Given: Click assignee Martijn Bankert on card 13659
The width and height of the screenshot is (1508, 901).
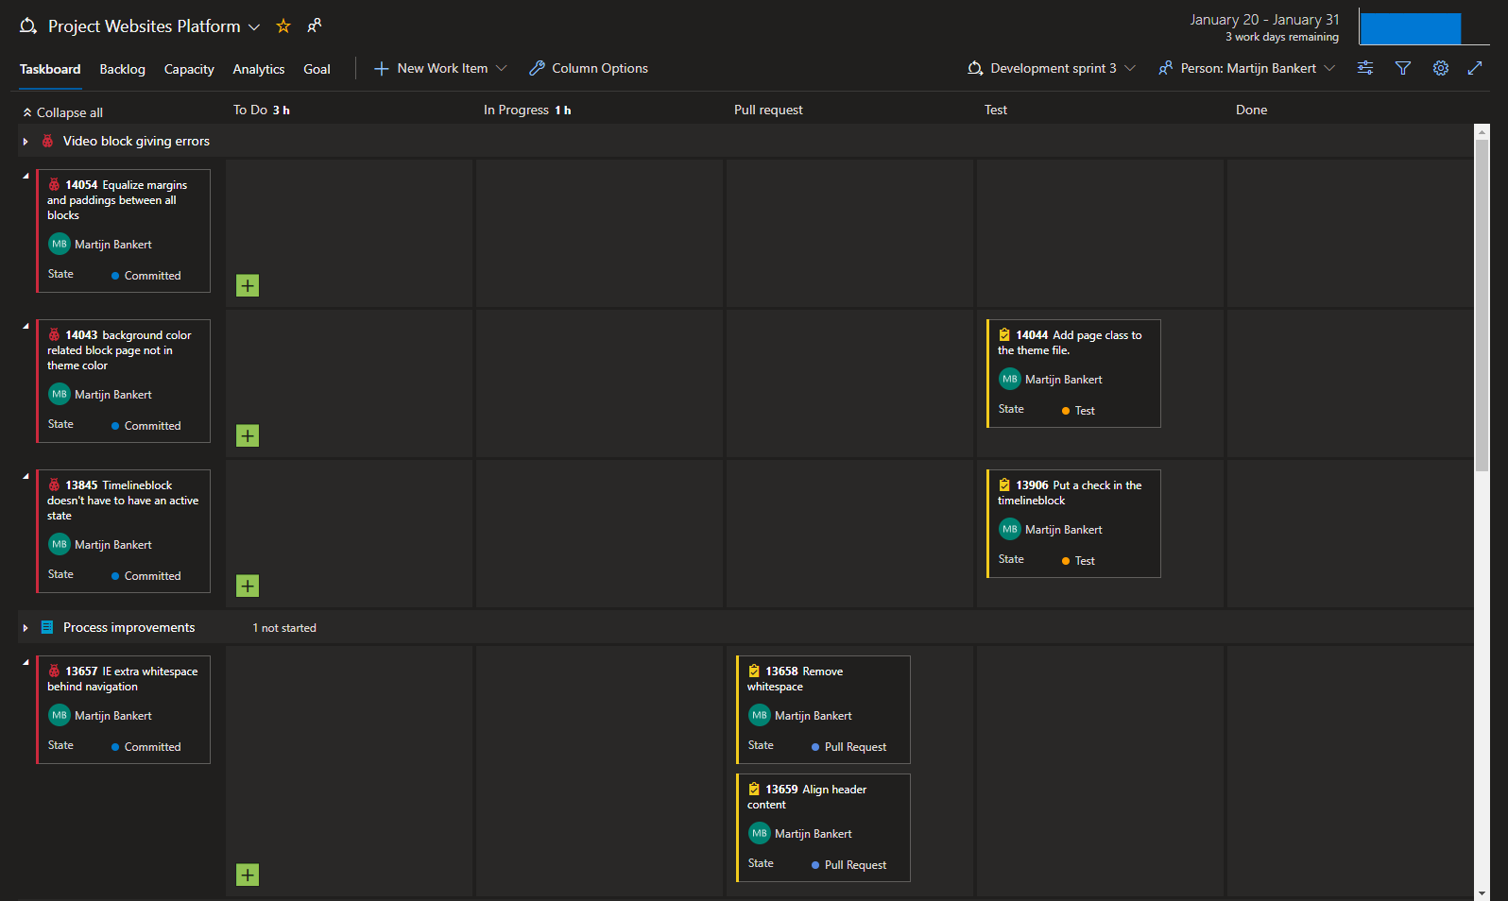Looking at the screenshot, I should tap(814, 834).
